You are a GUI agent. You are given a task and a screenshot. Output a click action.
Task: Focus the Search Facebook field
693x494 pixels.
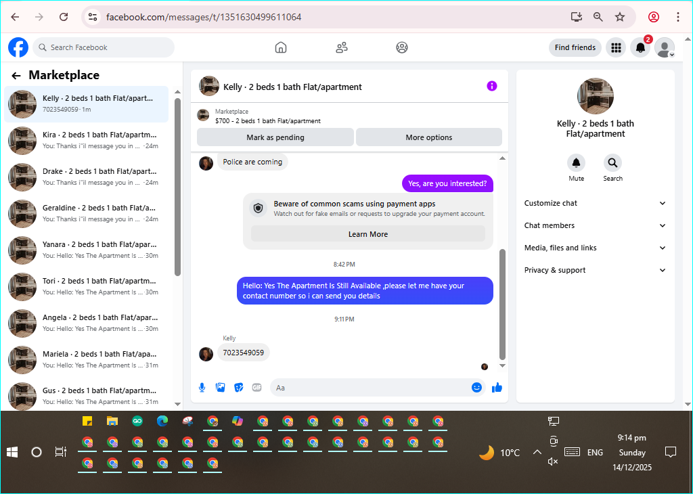click(x=104, y=47)
